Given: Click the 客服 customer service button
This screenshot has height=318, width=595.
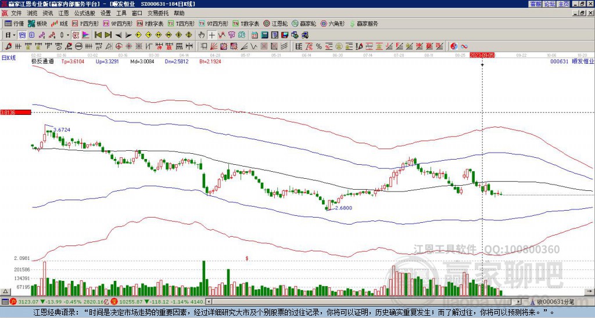Looking at the screenshot, I should (536, 4).
